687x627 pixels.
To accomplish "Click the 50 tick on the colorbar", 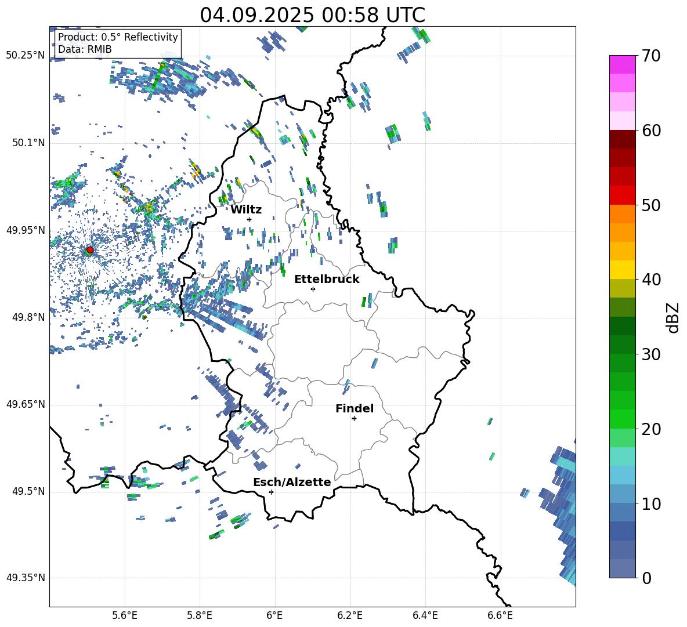I will pyautogui.click(x=651, y=205).
